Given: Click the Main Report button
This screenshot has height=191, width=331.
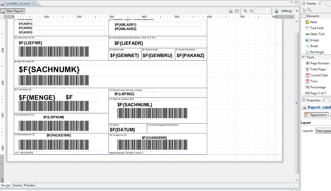Looking at the screenshot, I should click(x=13, y=11).
